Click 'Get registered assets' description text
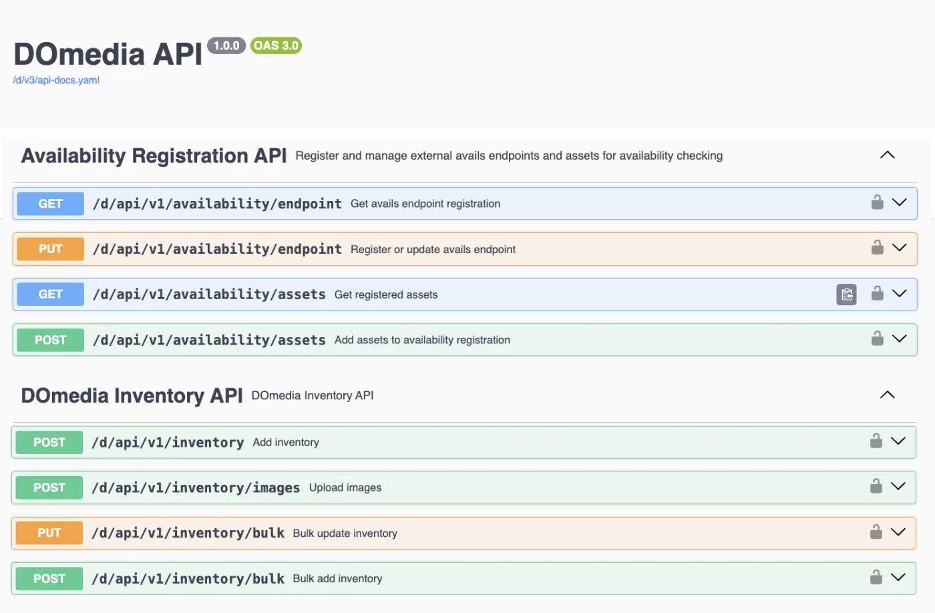The height and width of the screenshot is (613, 935). 386,294
